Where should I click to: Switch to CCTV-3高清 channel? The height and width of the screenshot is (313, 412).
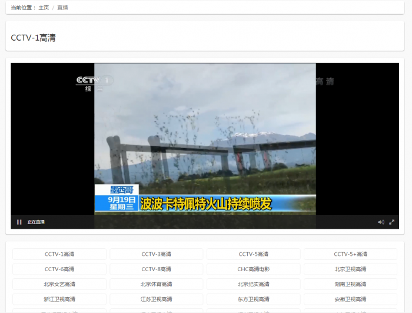[157, 254]
